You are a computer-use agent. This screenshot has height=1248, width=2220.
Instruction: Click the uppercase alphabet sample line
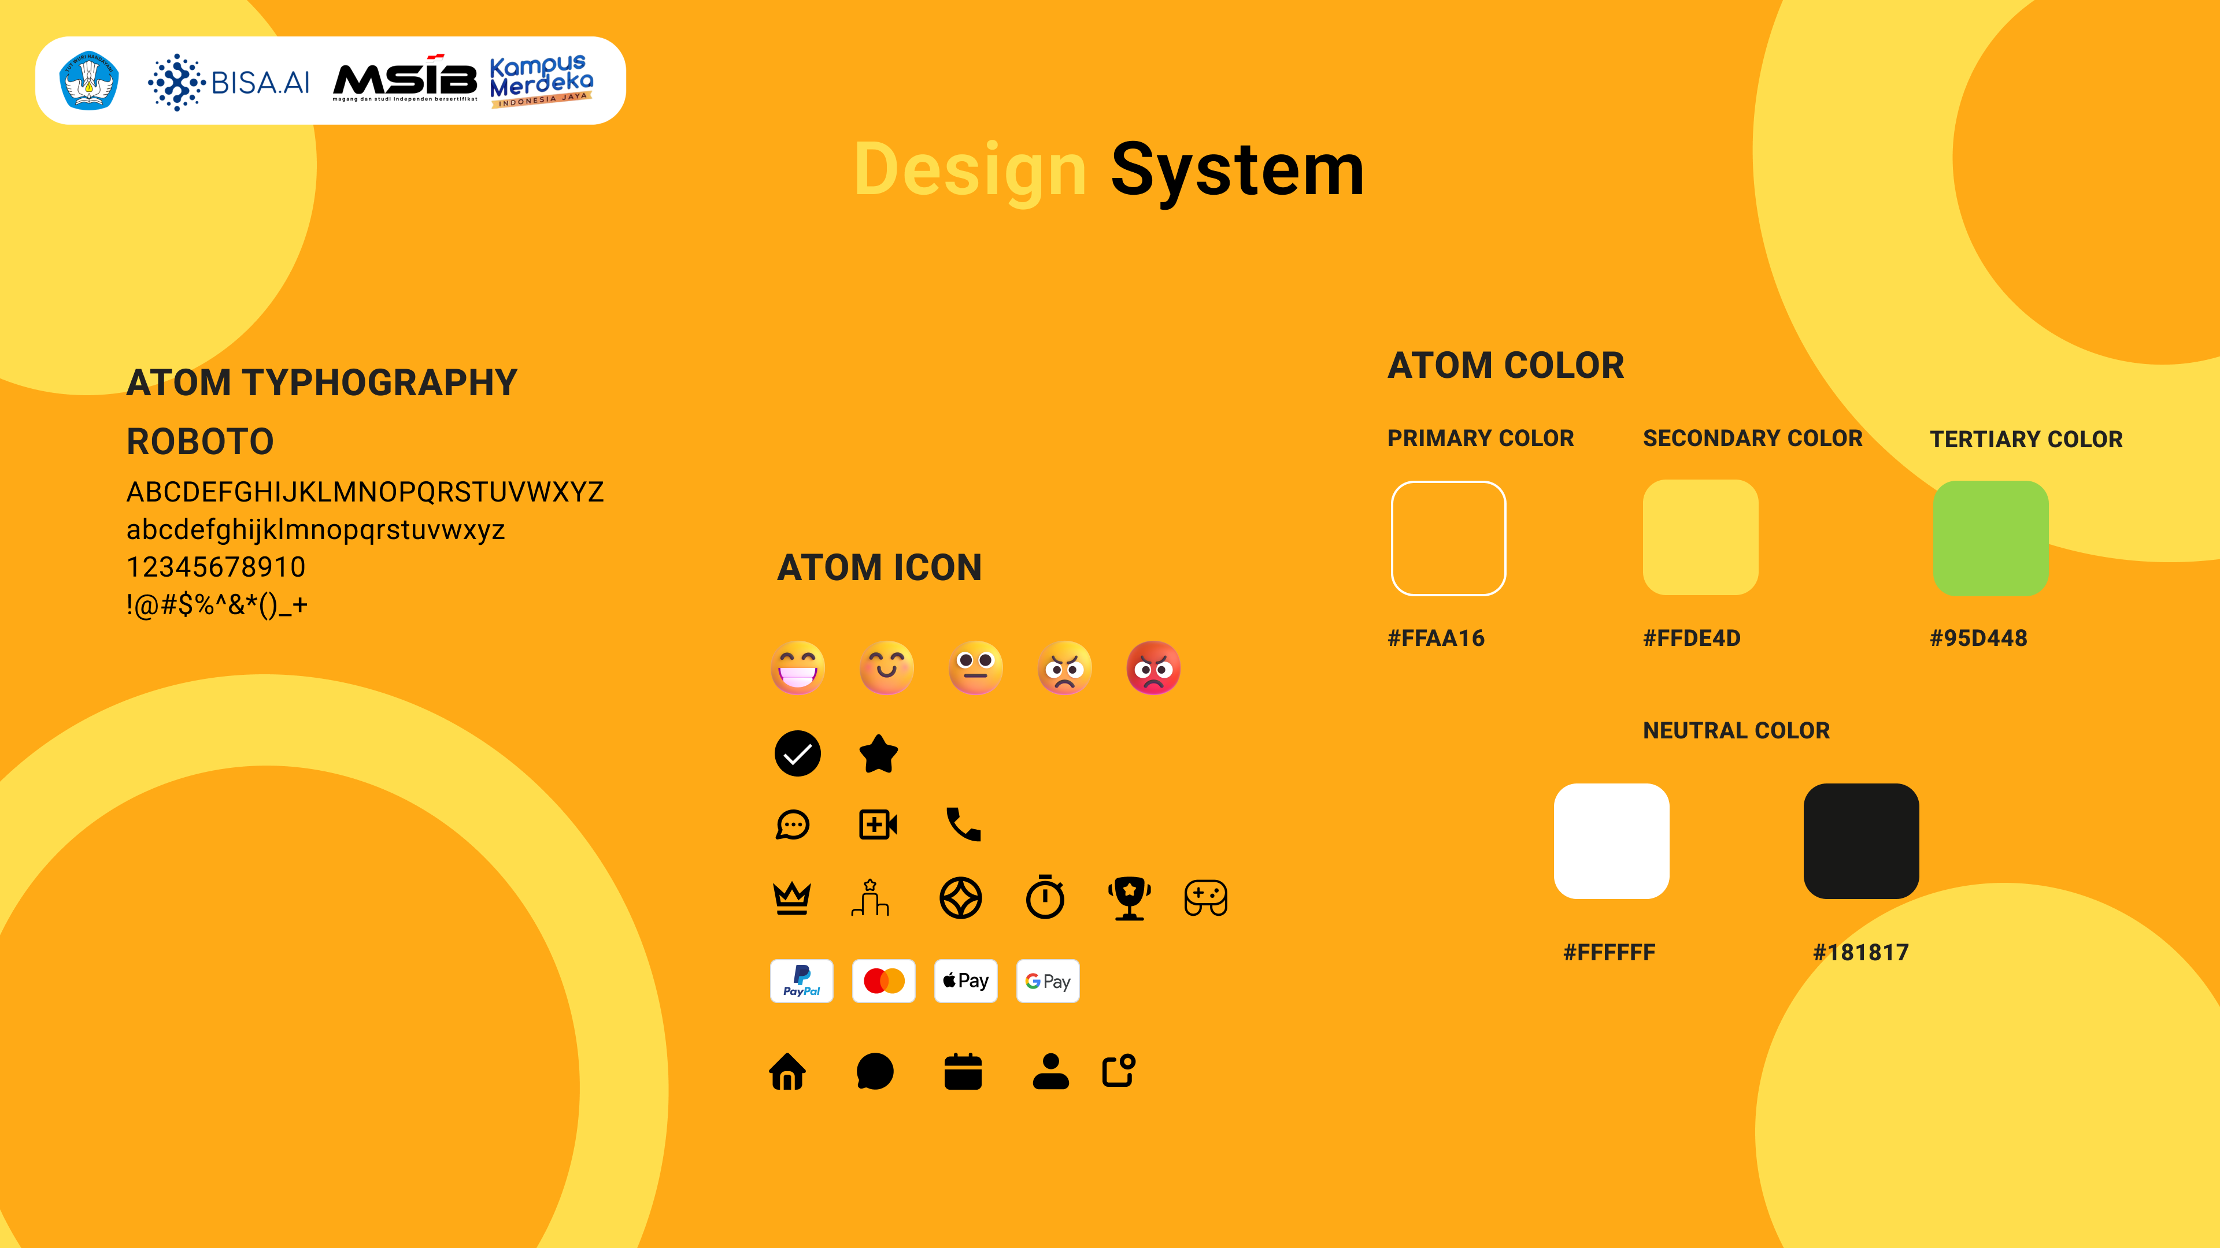point(365,492)
